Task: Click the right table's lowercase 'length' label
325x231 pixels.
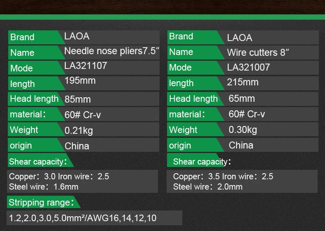Action: pyautogui.click(x=181, y=83)
